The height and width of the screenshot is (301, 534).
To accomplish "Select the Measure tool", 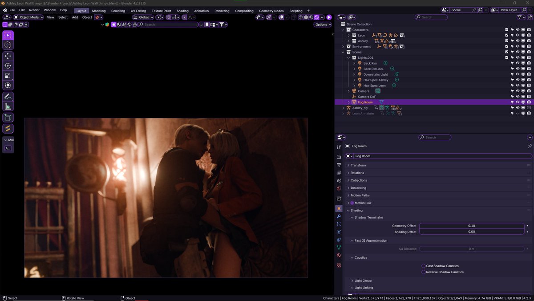I will tap(8, 106).
